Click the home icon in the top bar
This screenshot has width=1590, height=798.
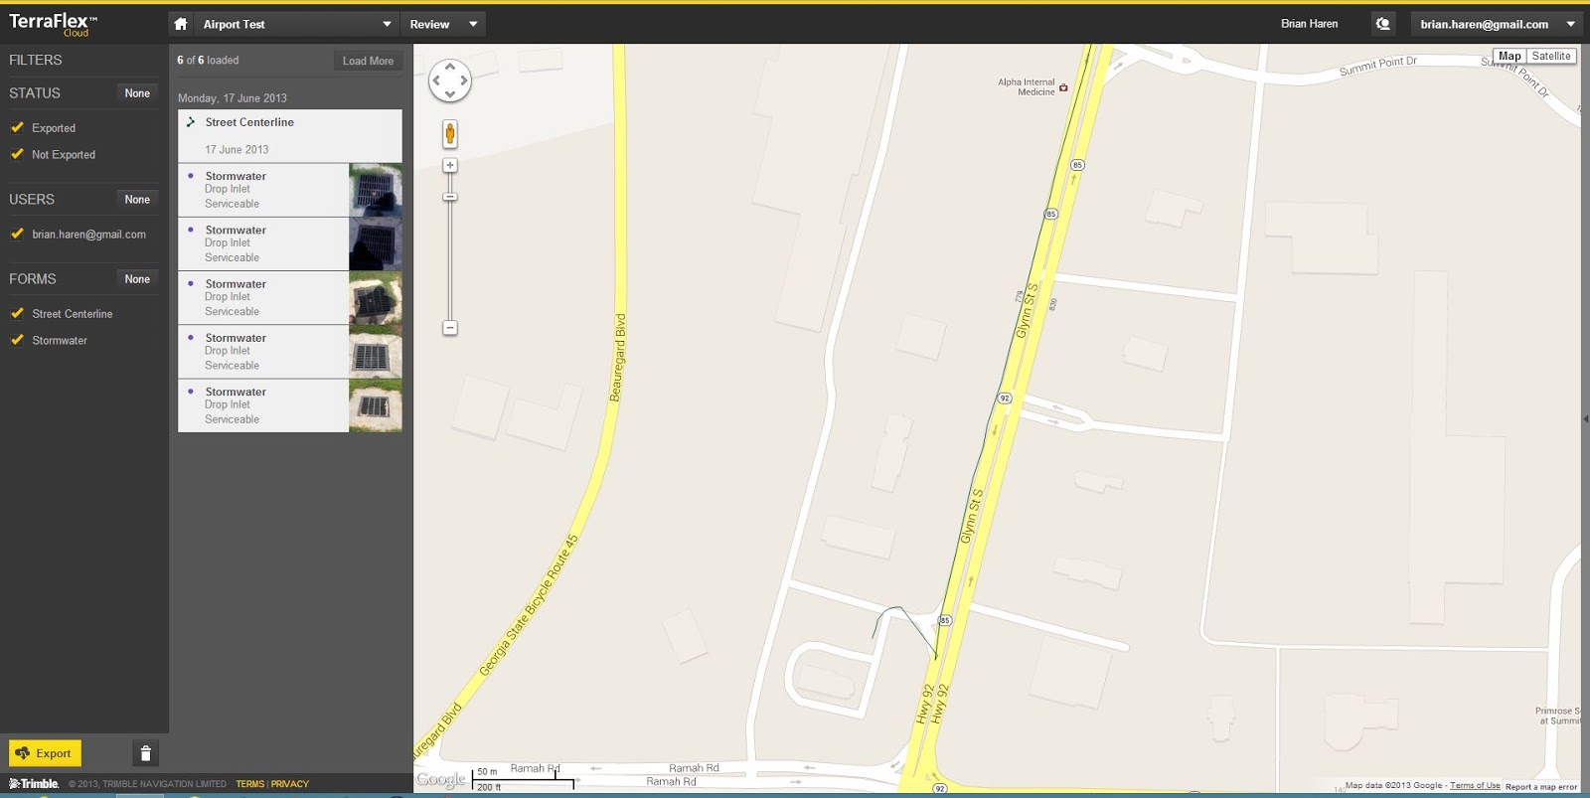[180, 24]
